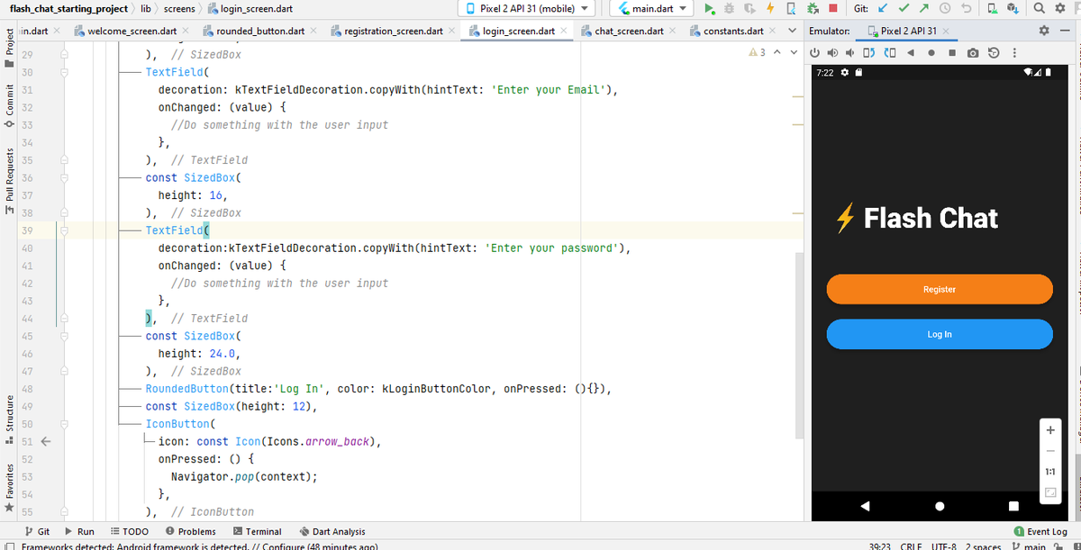Take emulator screenshot camera icon
1081x550 pixels.
[x=973, y=51]
